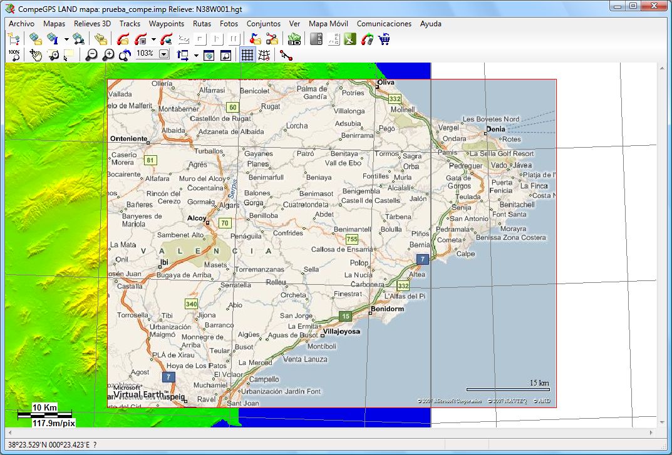Select the measure distance tool
Screen dimensions: 672x455
pyautogui.click(x=286, y=55)
